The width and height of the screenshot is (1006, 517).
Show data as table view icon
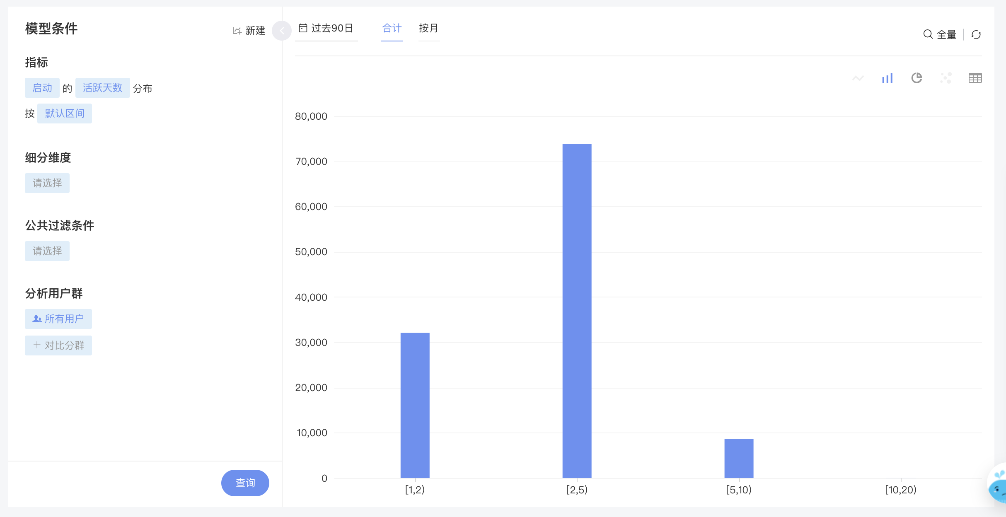point(975,78)
